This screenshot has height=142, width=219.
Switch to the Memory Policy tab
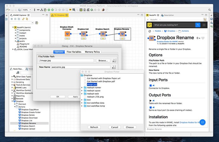point(92,52)
